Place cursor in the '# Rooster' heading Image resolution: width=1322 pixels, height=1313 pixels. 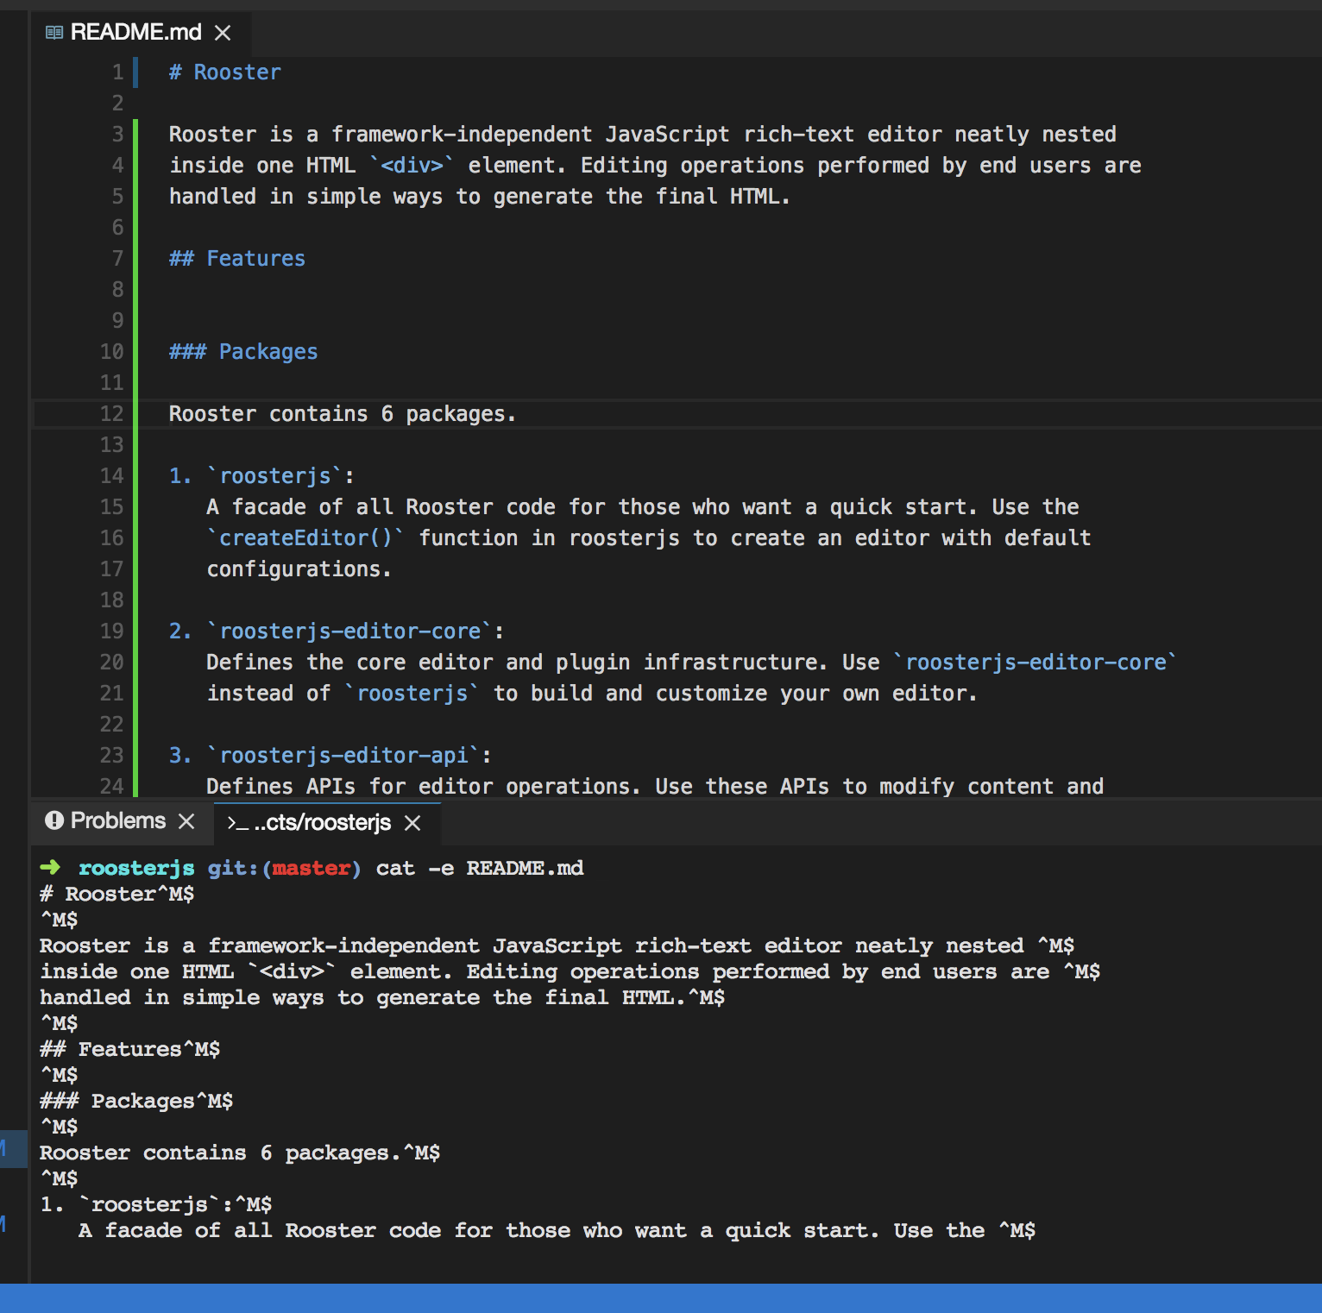(x=224, y=72)
